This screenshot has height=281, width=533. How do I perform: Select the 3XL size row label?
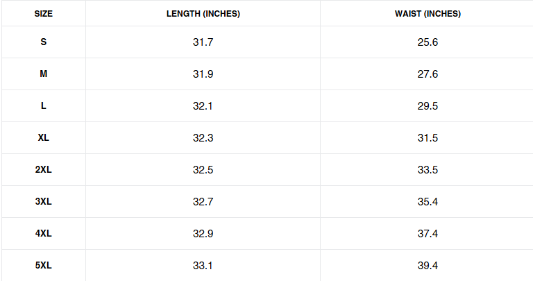coord(43,202)
